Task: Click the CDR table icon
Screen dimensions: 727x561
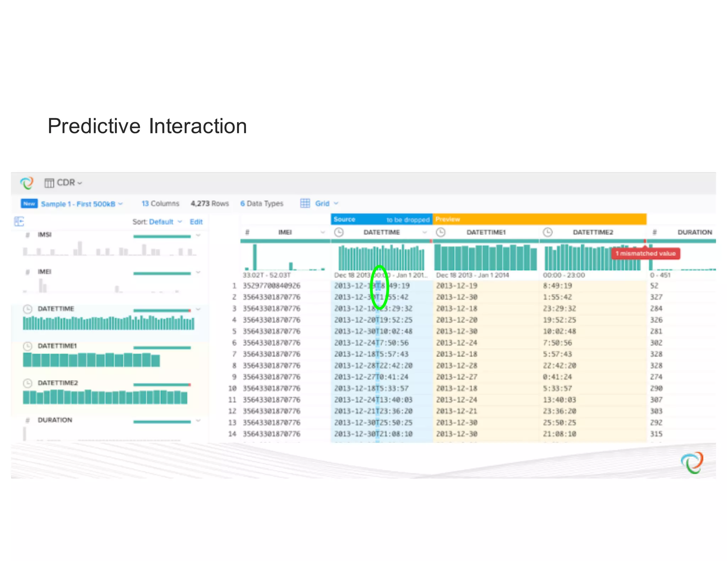Action: pyautogui.click(x=49, y=183)
